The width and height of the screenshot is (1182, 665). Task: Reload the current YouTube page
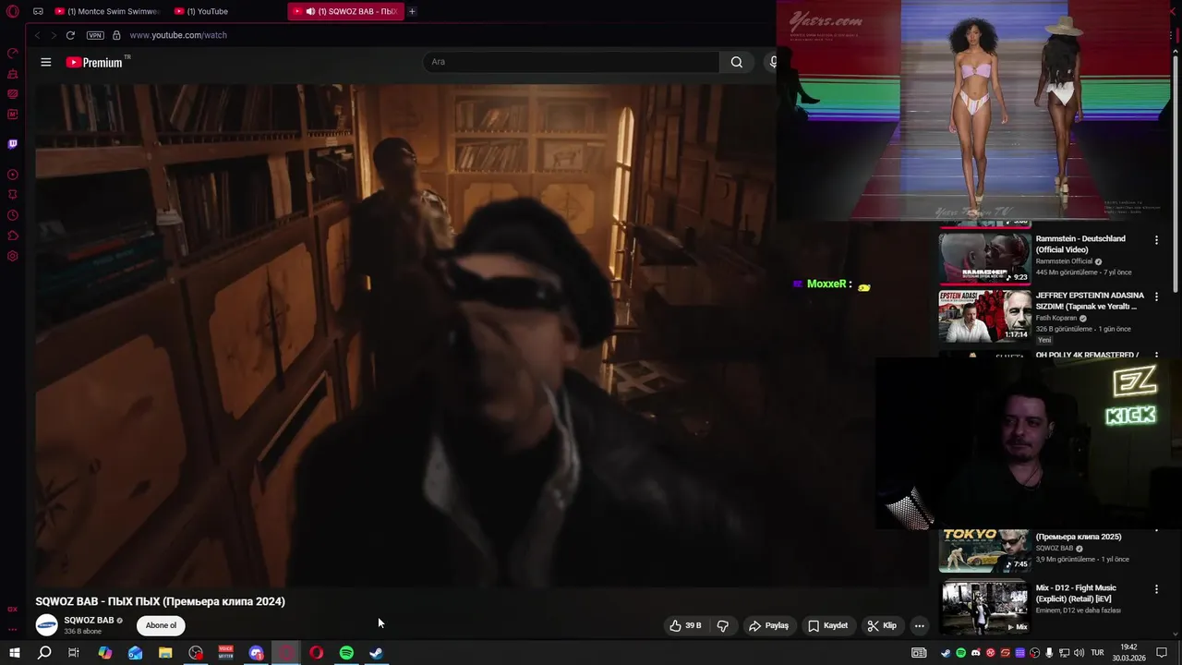[x=70, y=35]
